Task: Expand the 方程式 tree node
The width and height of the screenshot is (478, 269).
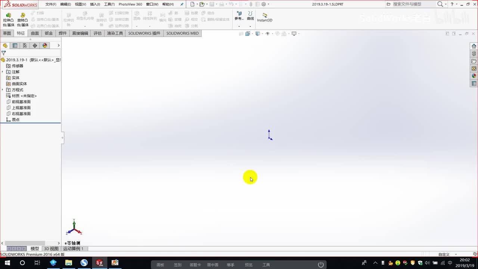Action: tap(3, 90)
